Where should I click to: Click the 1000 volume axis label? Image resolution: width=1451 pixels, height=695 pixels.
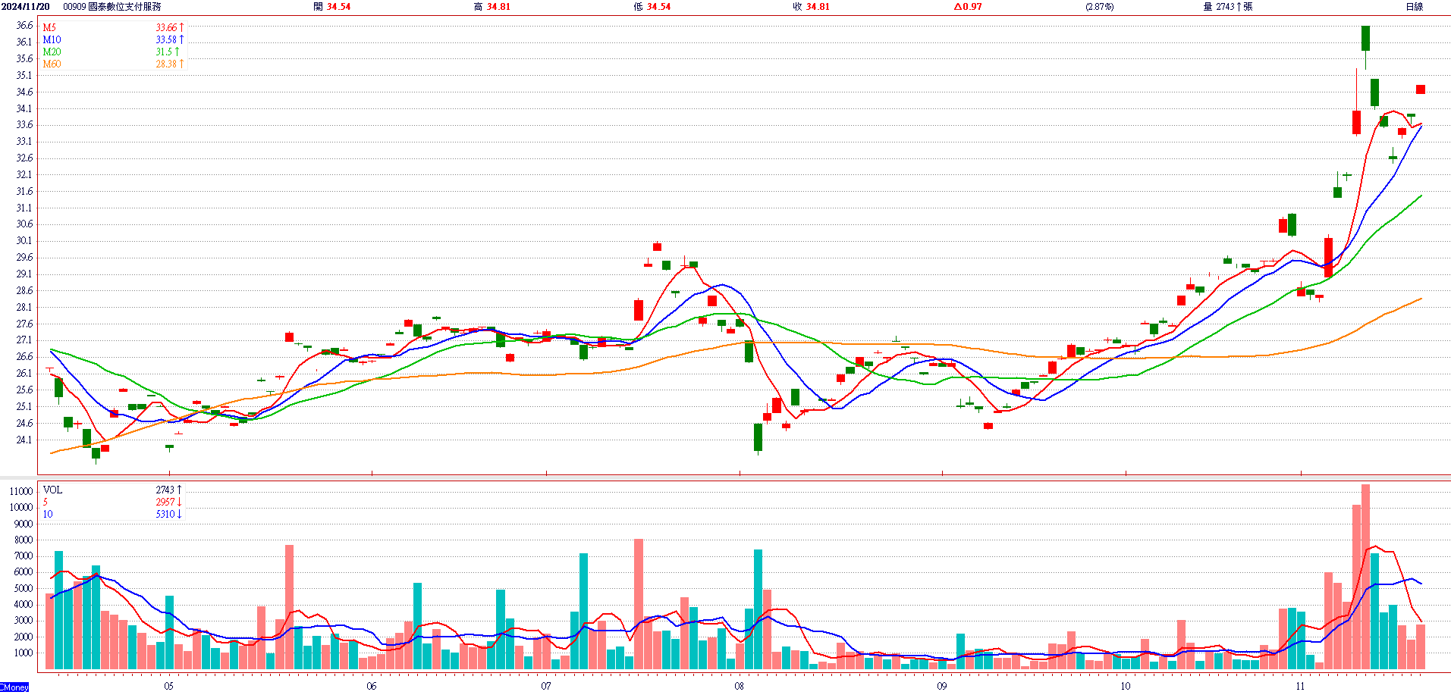[24, 653]
